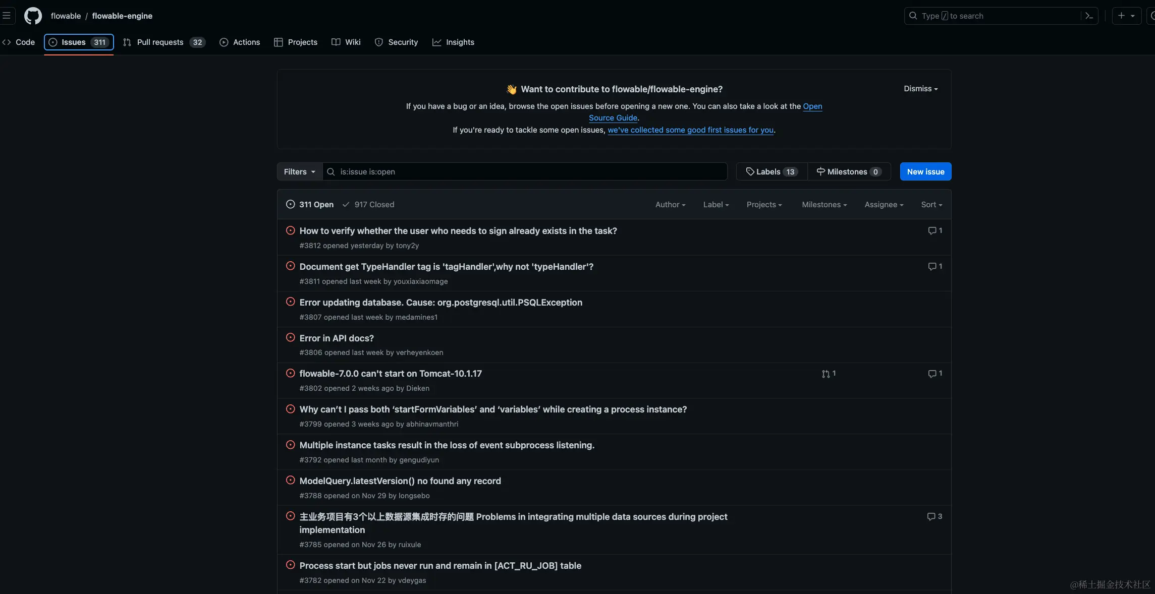Open the good first issues link
1155x594 pixels.
(690, 130)
